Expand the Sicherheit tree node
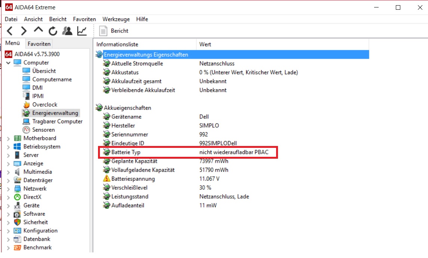The height and width of the screenshot is (258, 428). tap(9, 223)
